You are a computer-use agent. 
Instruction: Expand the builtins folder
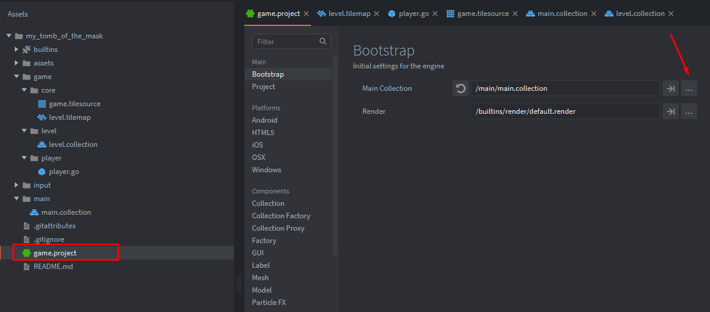tap(17, 50)
